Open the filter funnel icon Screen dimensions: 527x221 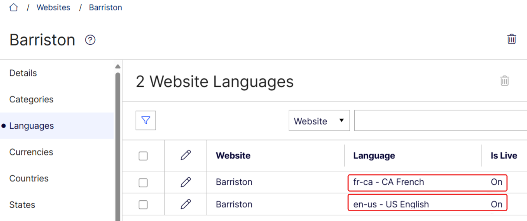coord(146,121)
